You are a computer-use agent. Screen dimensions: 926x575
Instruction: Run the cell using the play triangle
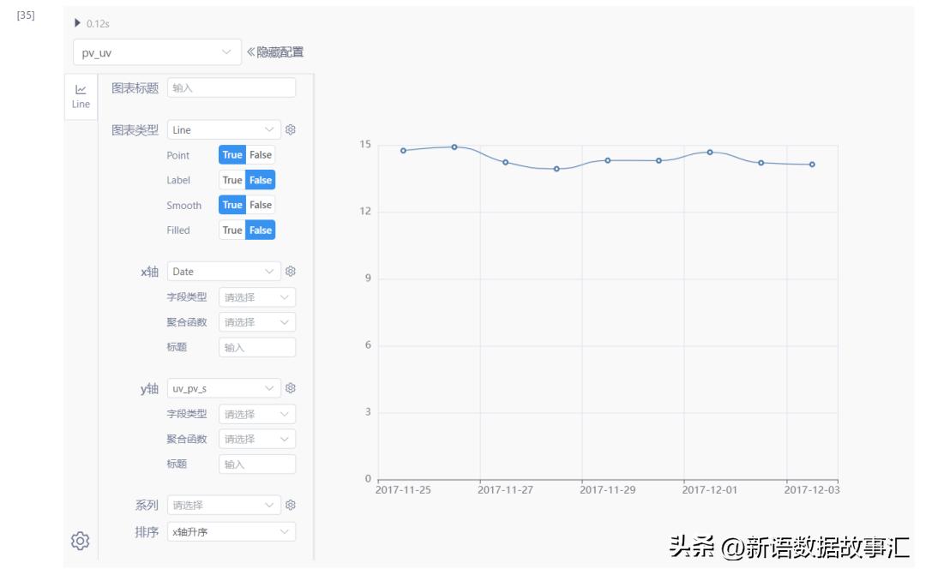tap(76, 22)
